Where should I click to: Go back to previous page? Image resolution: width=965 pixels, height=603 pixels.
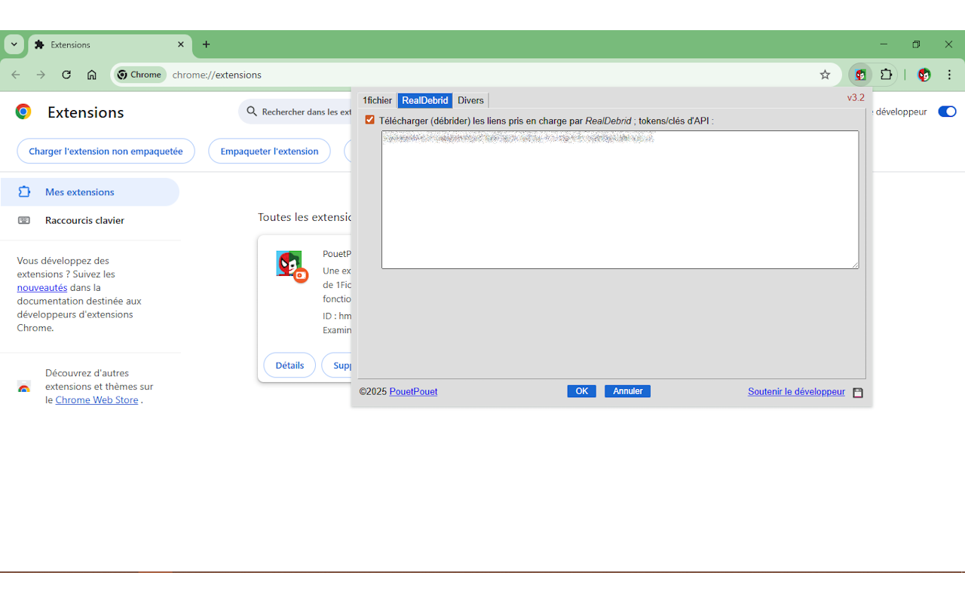(x=16, y=75)
